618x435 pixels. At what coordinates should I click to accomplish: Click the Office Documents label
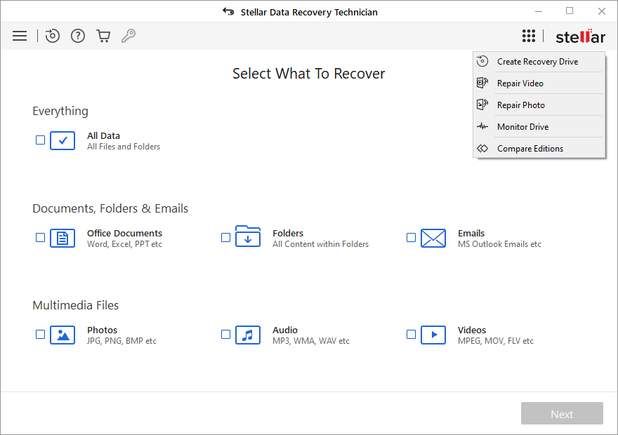click(124, 234)
